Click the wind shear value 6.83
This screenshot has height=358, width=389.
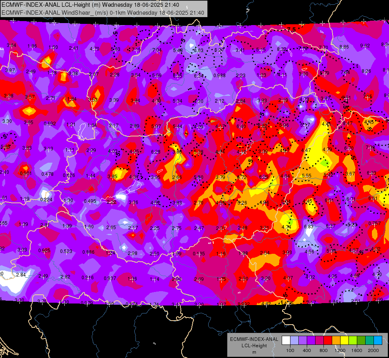coord(309,227)
